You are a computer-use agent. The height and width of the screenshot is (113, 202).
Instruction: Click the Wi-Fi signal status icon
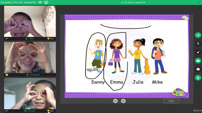(40, 2)
